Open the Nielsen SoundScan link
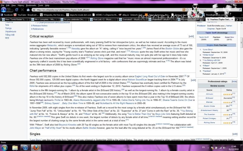243x151 pixels. (x=137, y=80)
